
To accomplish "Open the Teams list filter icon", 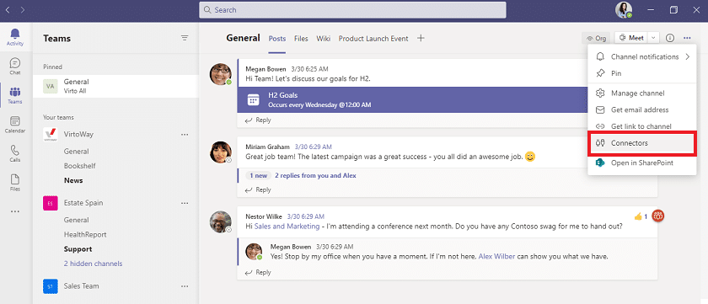I will pyautogui.click(x=185, y=39).
